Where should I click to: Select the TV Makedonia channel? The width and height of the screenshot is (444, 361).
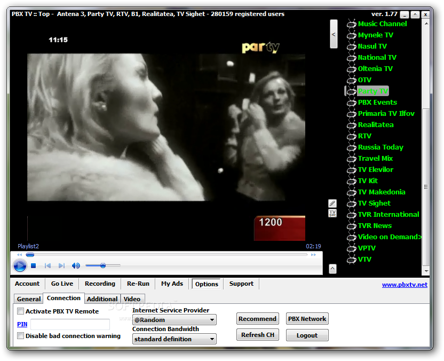(x=382, y=192)
